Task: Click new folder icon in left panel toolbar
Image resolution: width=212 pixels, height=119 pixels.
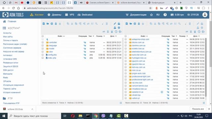Action: 48,23
